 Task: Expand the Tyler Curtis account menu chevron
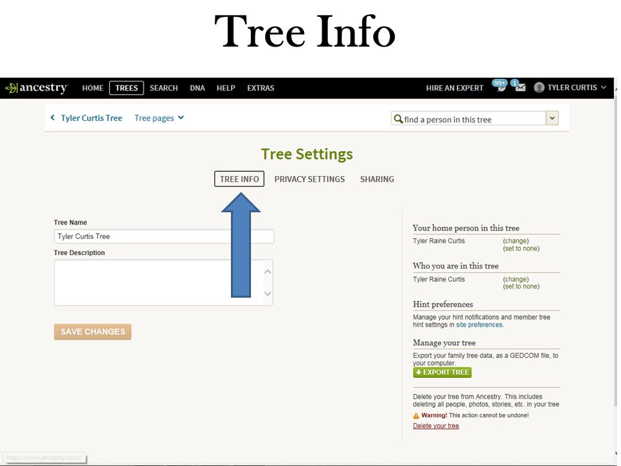(604, 87)
